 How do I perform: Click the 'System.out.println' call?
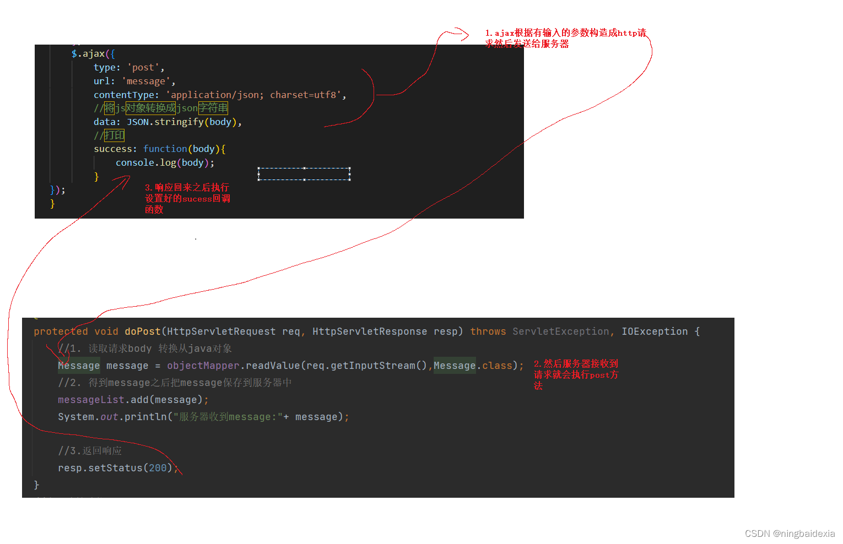point(112,417)
